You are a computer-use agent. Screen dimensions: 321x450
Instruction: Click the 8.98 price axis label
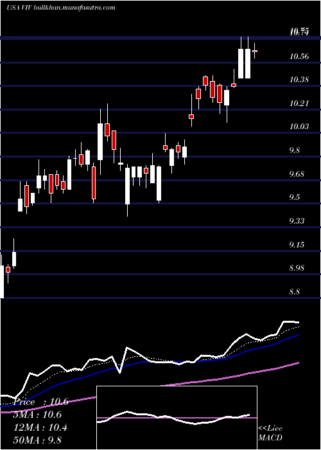tap(297, 268)
